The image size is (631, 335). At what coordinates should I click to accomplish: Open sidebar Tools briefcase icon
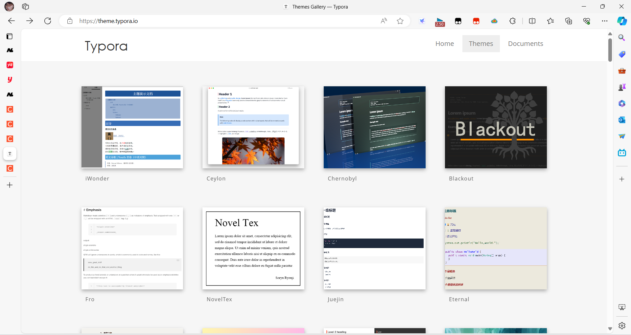[621, 71]
